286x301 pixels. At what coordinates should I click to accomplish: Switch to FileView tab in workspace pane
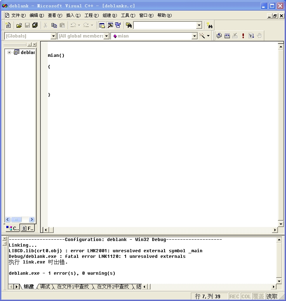(27, 228)
